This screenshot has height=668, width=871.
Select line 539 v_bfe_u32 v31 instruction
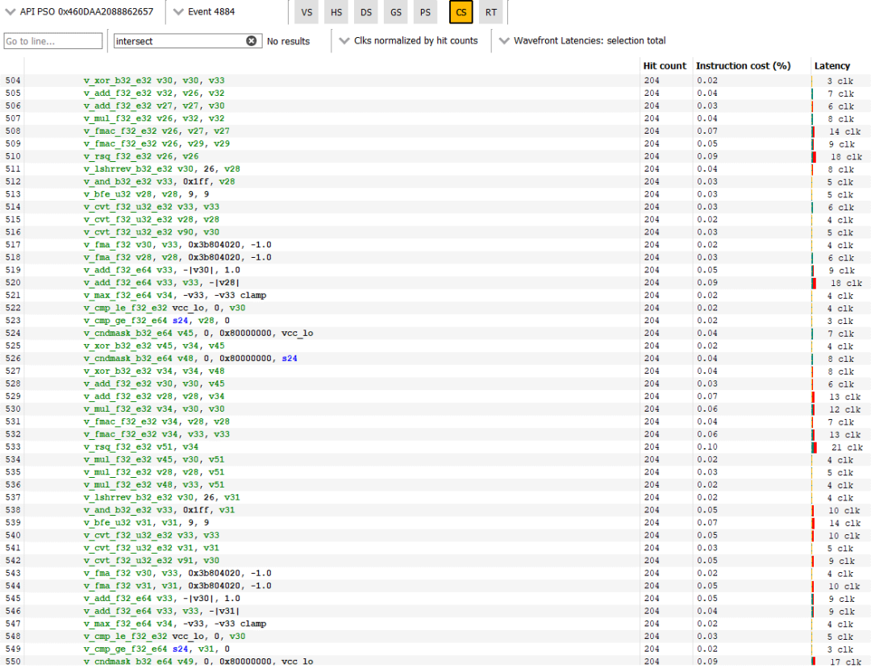click(x=146, y=523)
